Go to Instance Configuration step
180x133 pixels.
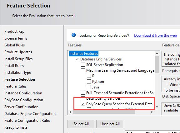tap(23, 93)
